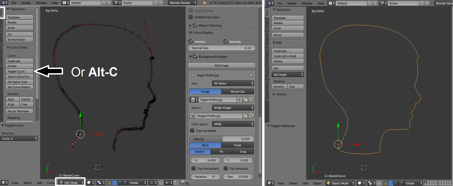
Task: Reload the Sagan Profile.jpg image
Action: click(251, 116)
